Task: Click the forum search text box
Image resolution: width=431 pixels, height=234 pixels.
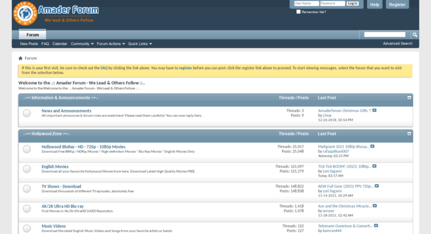Action: pos(384,34)
